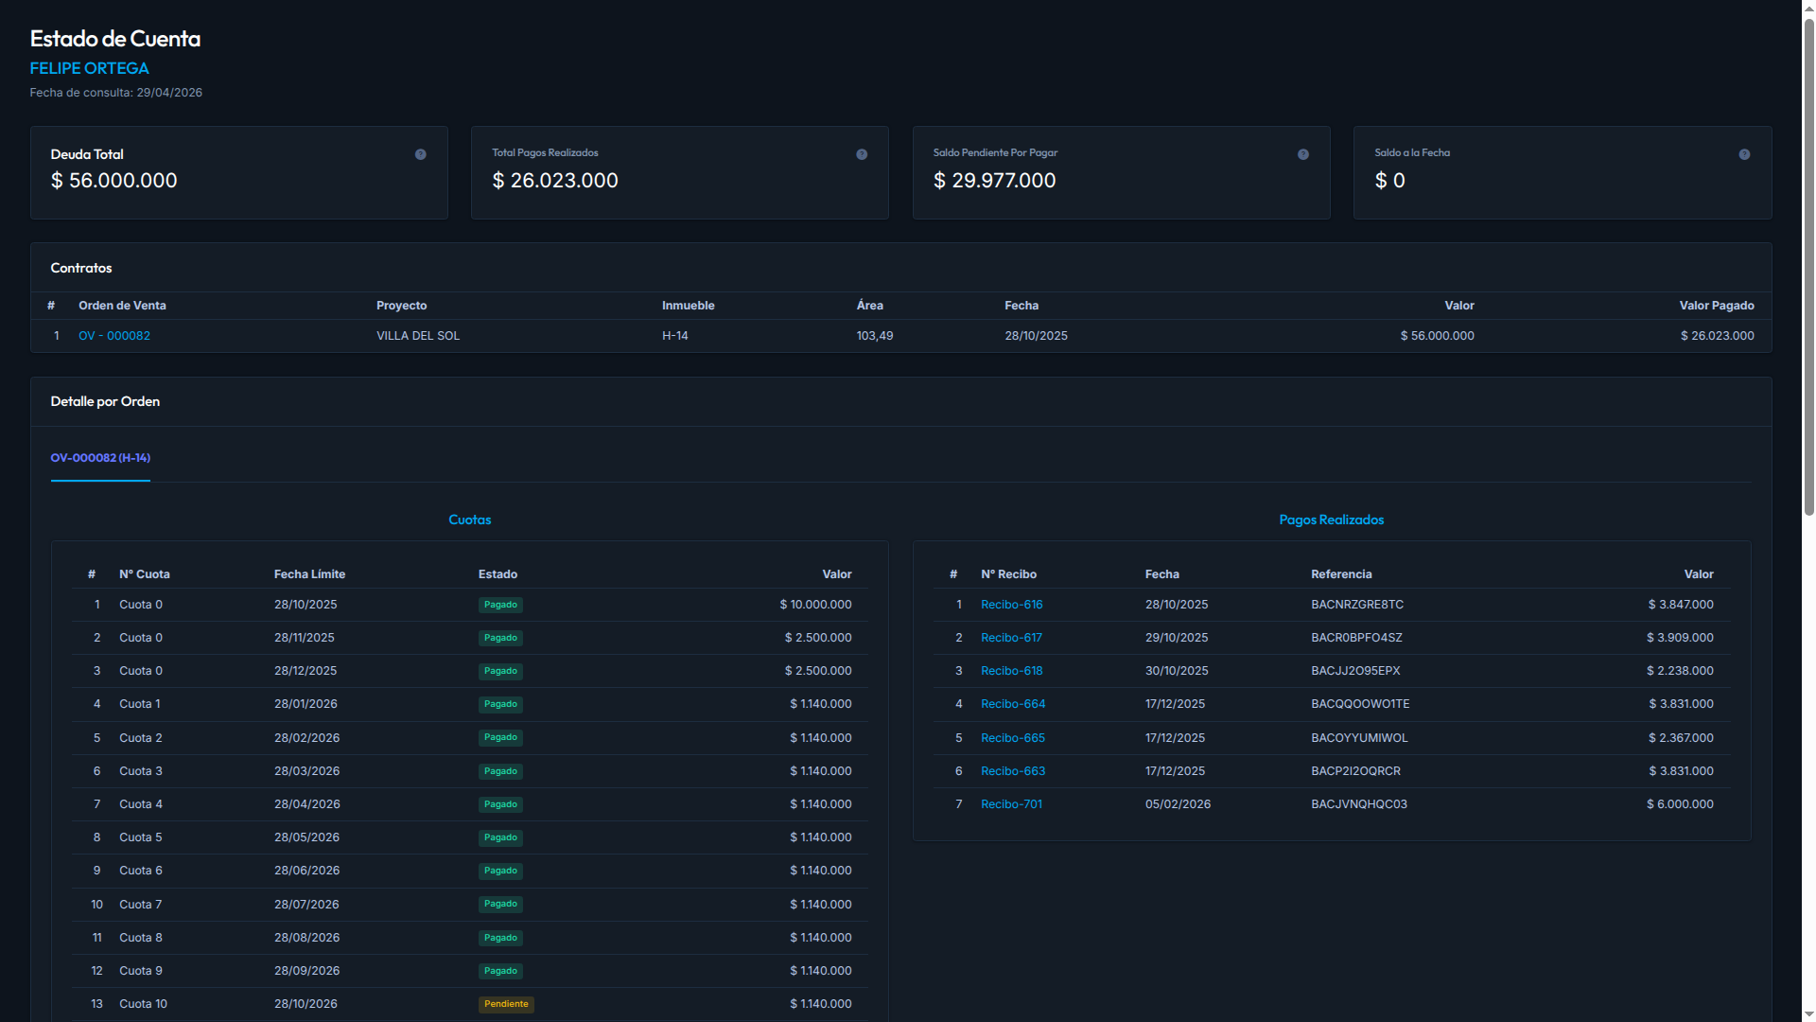The image size is (1816, 1022).
Task: Click the Referencia column header
Action: click(1341, 574)
